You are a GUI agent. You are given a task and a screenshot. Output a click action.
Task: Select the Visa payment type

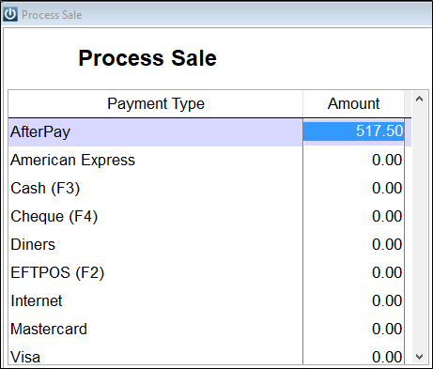pos(155,354)
